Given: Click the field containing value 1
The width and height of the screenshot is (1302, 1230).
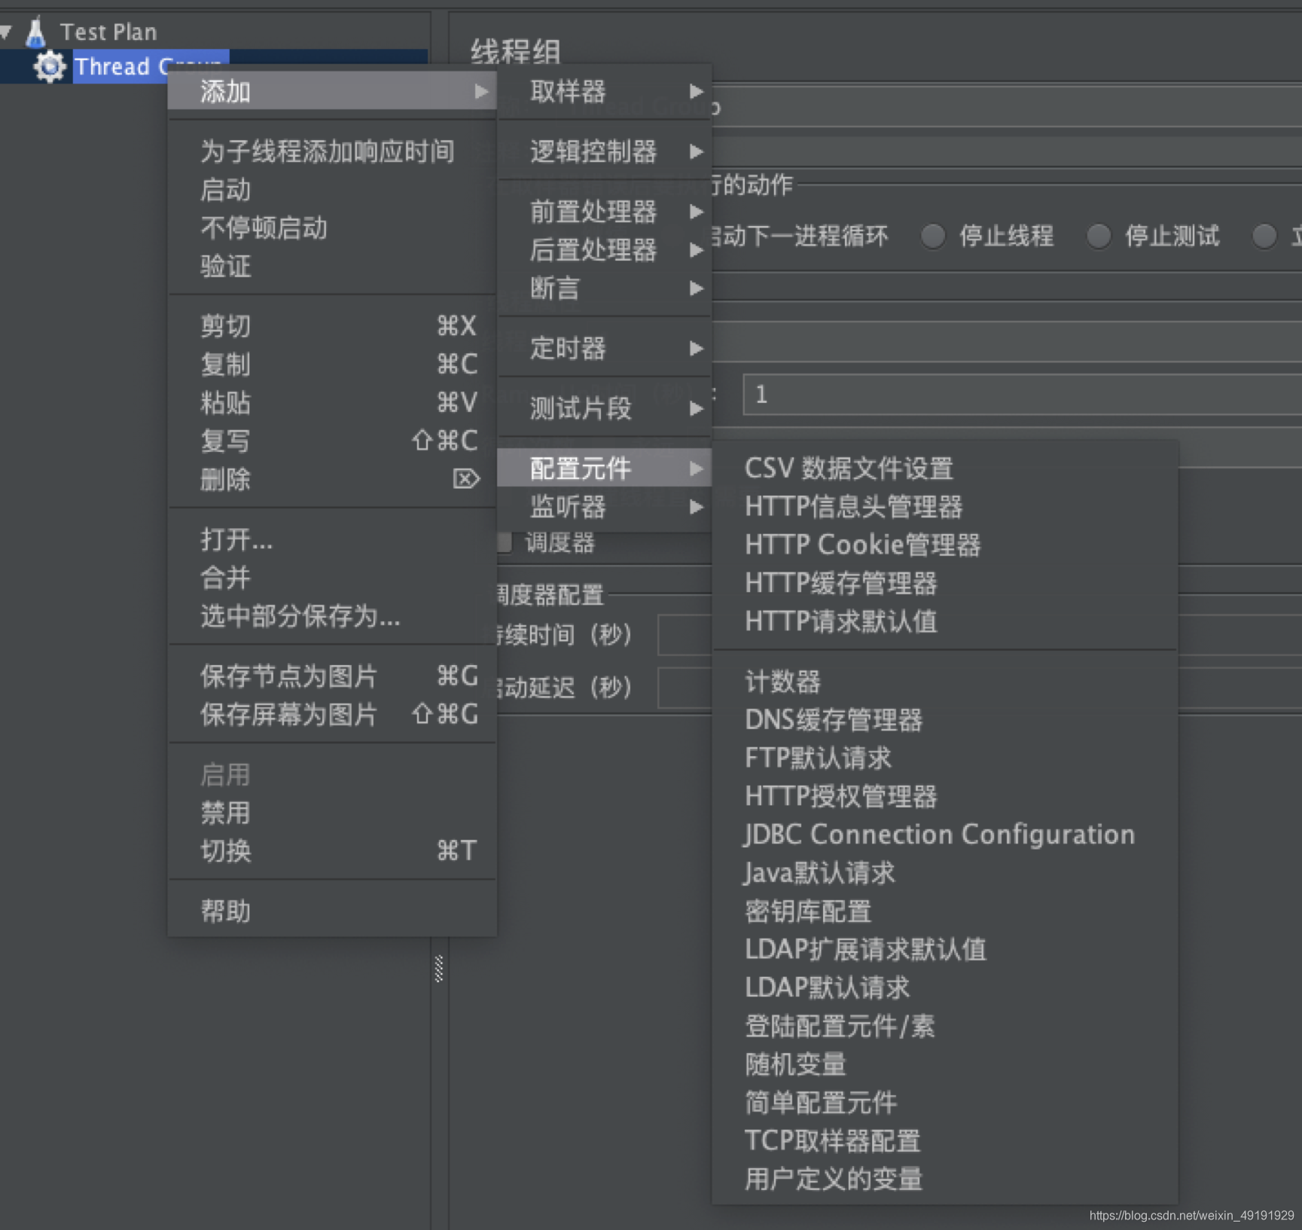Looking at the screenshot, I should tap(1022, 395).
